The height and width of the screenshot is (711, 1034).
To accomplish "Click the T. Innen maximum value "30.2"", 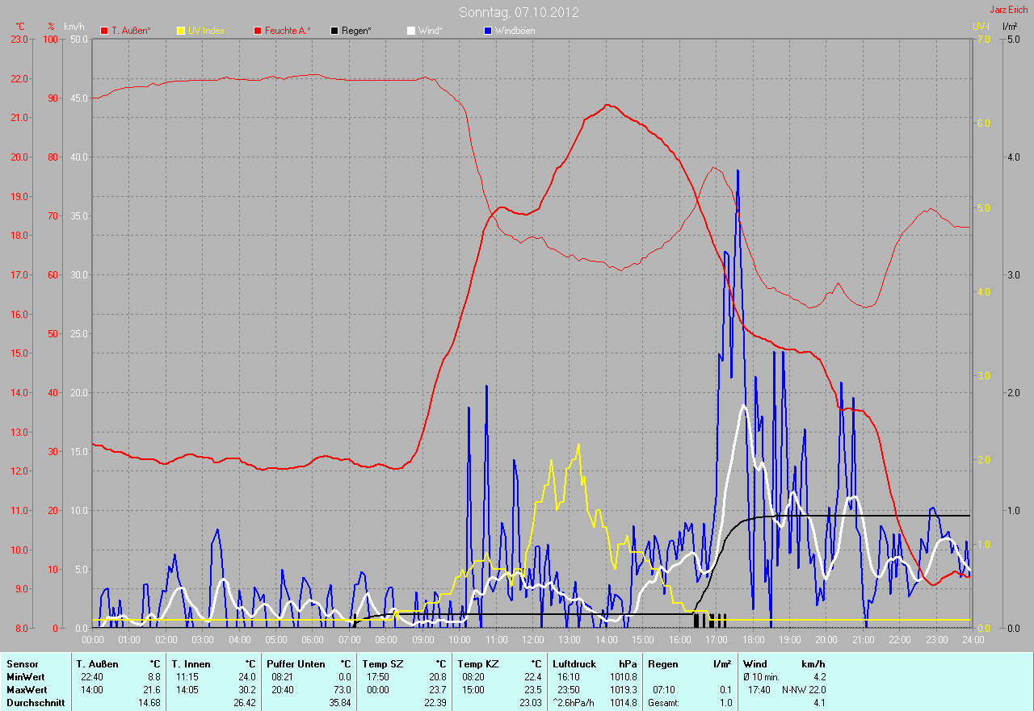I will point(246,690).
